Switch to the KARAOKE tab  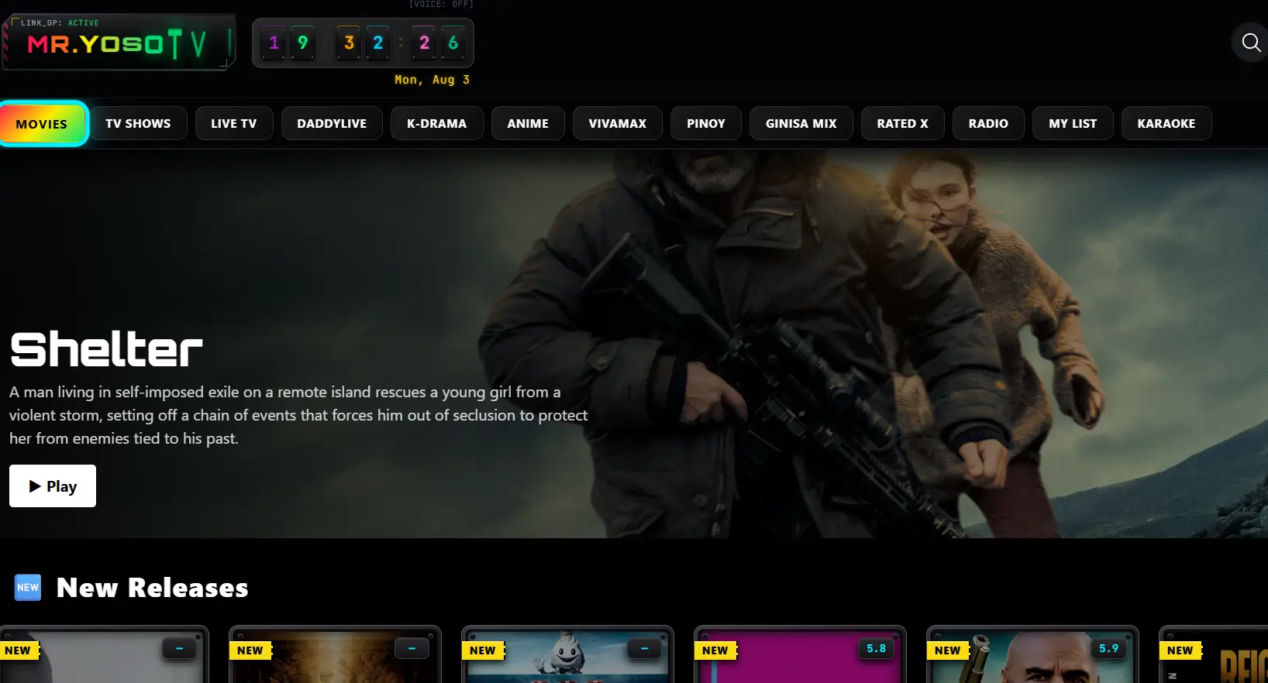click(x=1166, y=123)
